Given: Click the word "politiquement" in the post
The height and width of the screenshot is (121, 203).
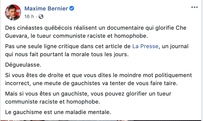Looking at the screenshot, I should tap(173, 75).
